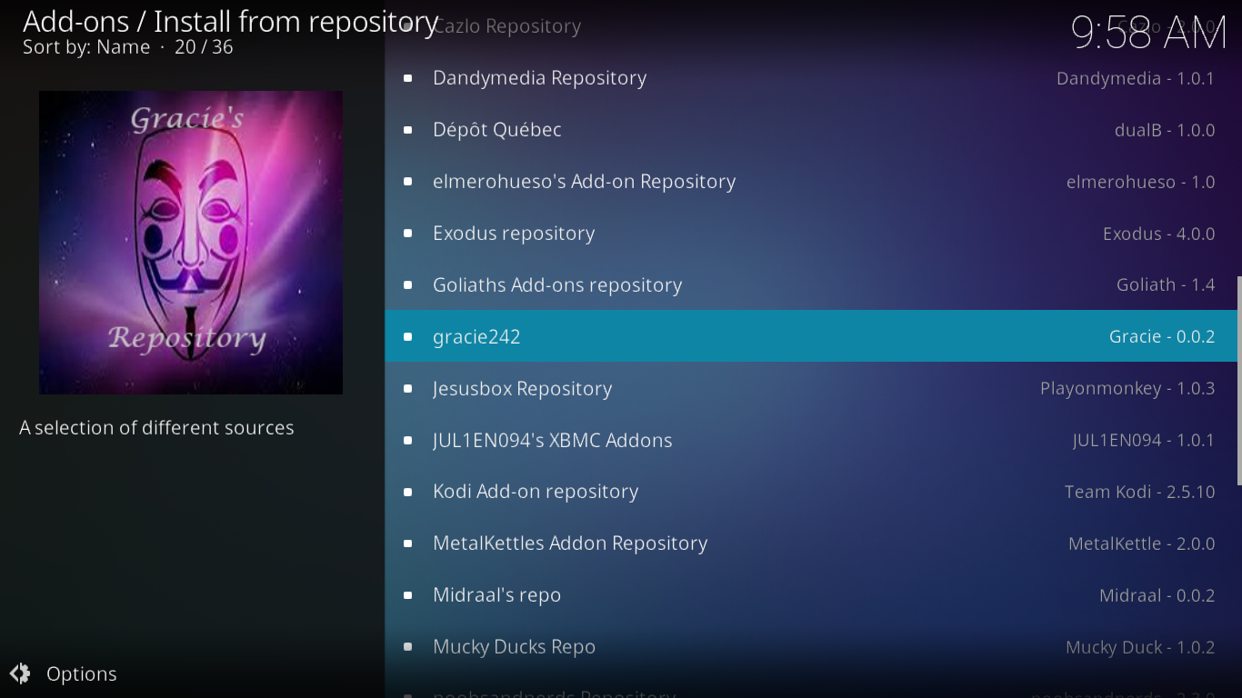Click bullet icon beside Jesusbox Repository
Image resolution: width=1242 pixels, height=698 pixels.
pyautogui.click(x=408, y=388)
